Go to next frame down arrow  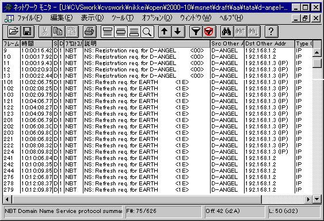point(178,32)
